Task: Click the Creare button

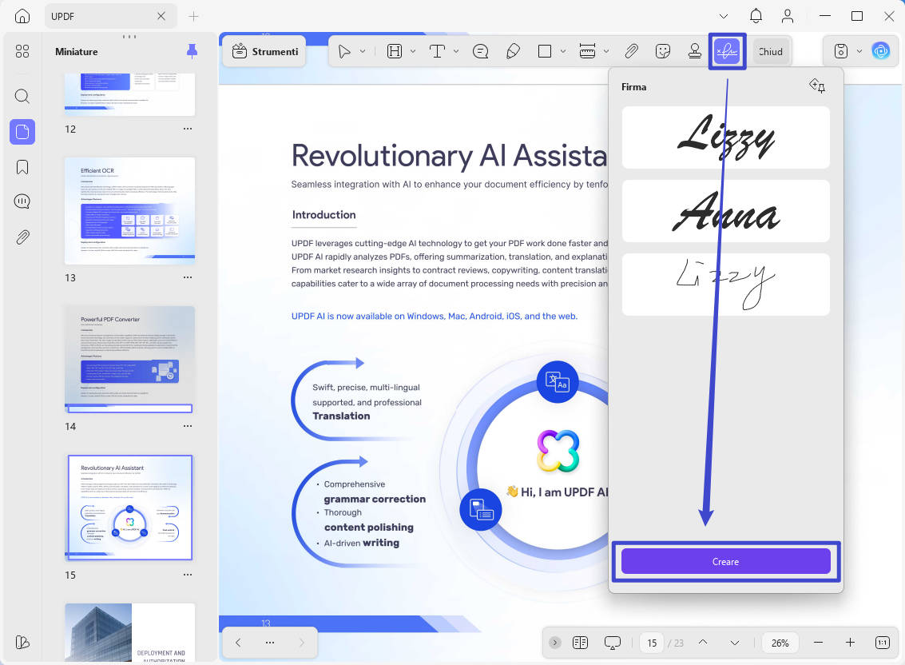Action: [725, 562]
